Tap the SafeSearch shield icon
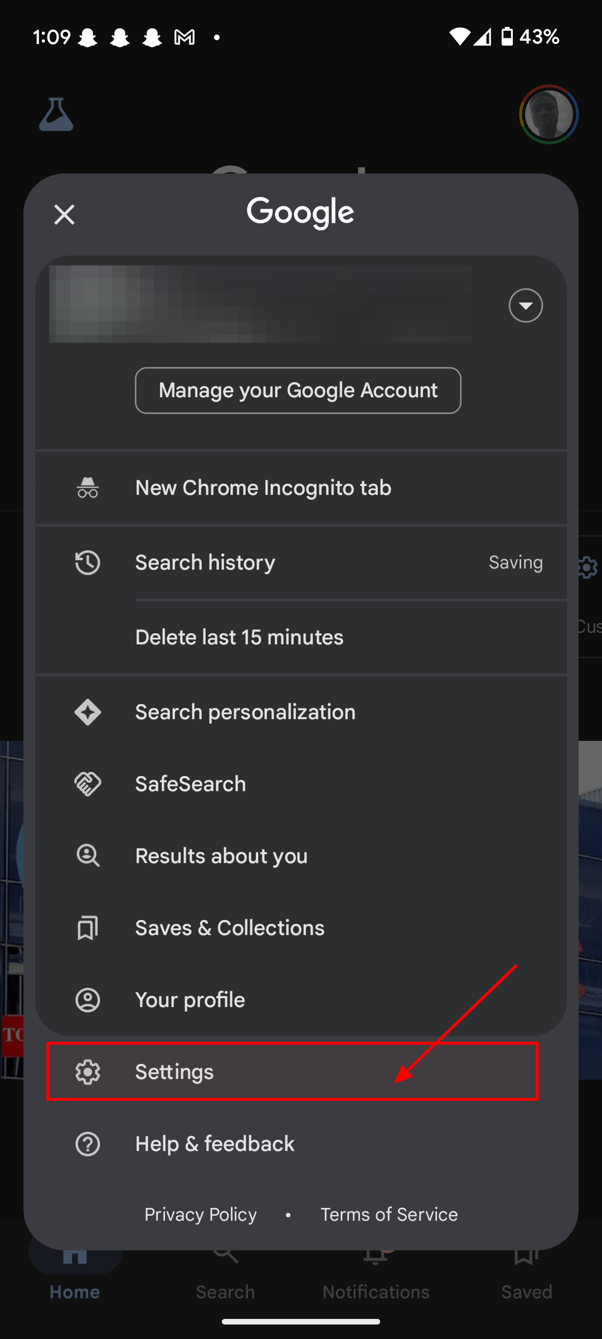 [x=88, y=784]
